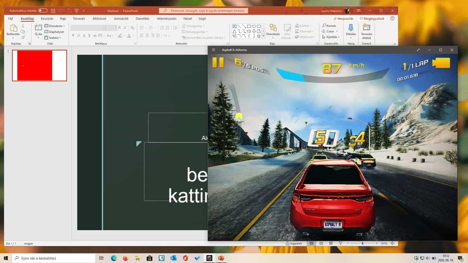Viewport: 468px width, 263px height.
Task: Click the fit slide to window icon
Action: click(392, 243)
